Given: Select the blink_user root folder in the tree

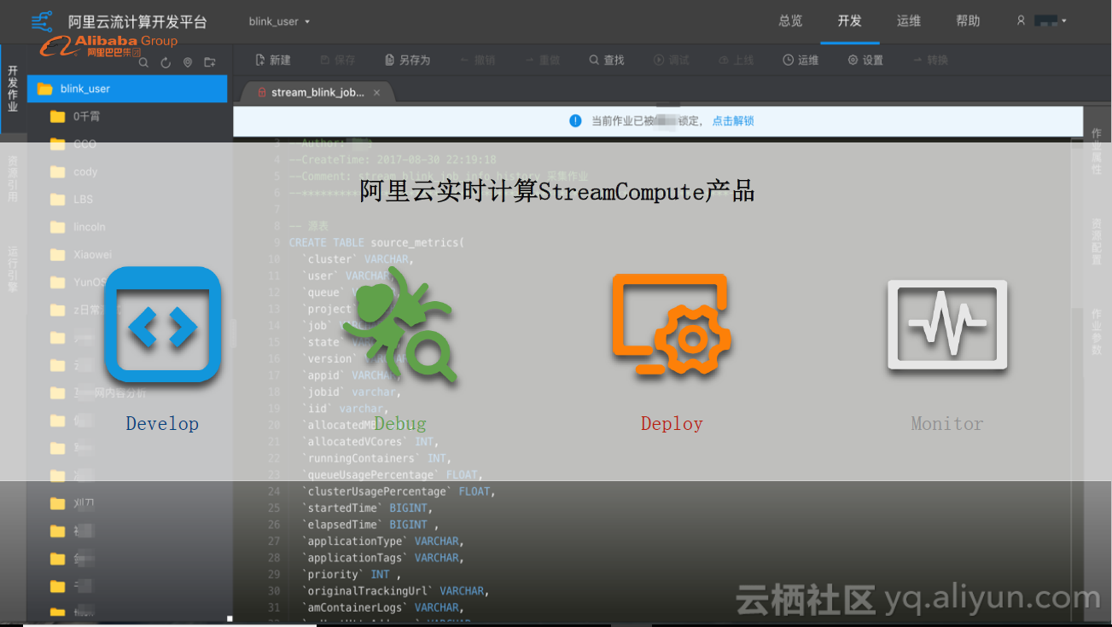Looking at the screenshot, I should pos(127,89).
